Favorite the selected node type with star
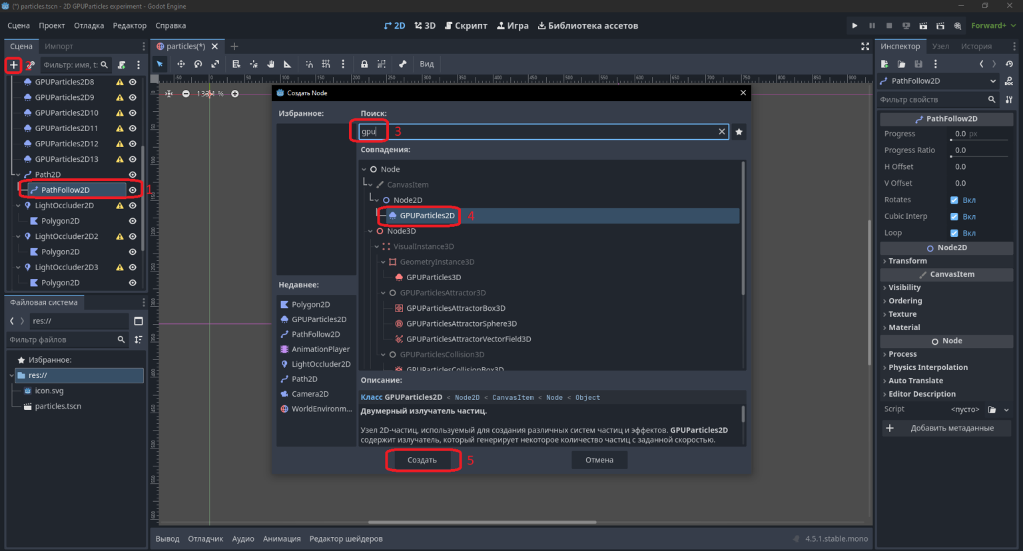Screen dimensions: 1023x551 pyautogui.click(x=739, y=132)
